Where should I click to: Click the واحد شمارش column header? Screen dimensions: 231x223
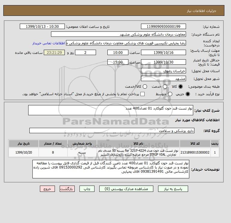pos(82,143)
